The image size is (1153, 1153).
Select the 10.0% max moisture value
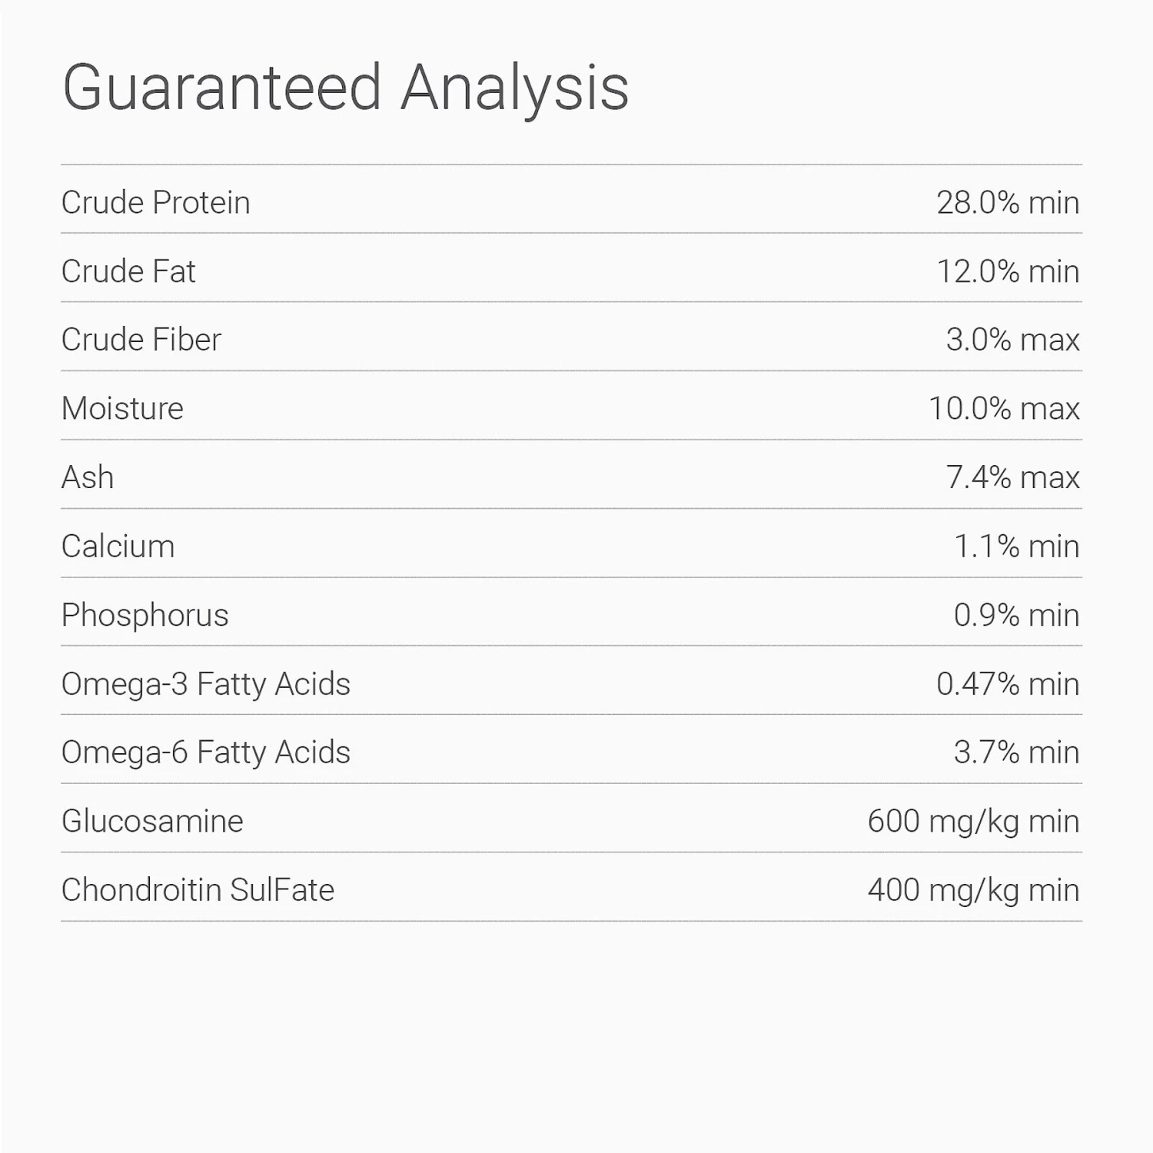(x=1004, y=408)
